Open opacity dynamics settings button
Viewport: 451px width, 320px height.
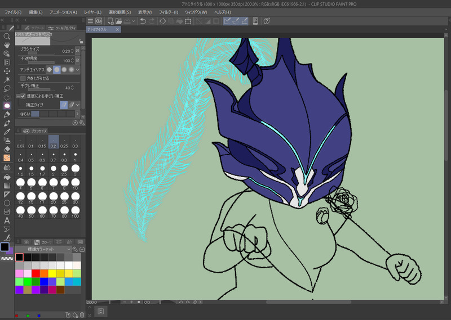click(x=77, y=61)
